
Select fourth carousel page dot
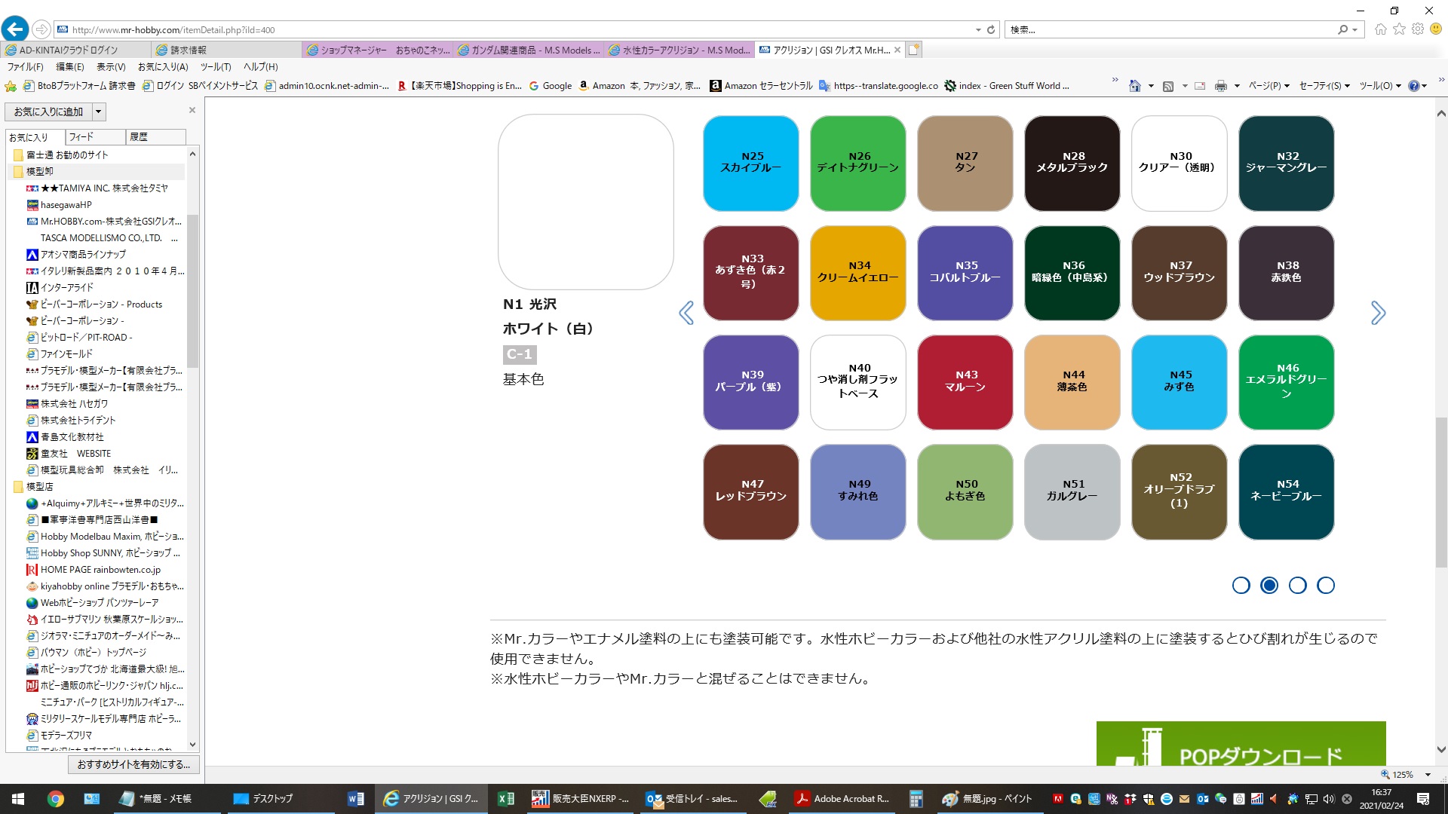[x=1326, y=586]
